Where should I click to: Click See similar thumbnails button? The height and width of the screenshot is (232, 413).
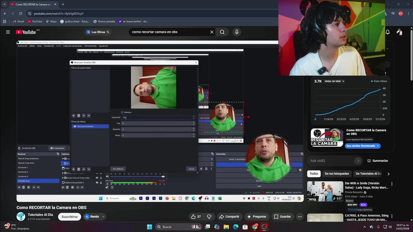363,146
